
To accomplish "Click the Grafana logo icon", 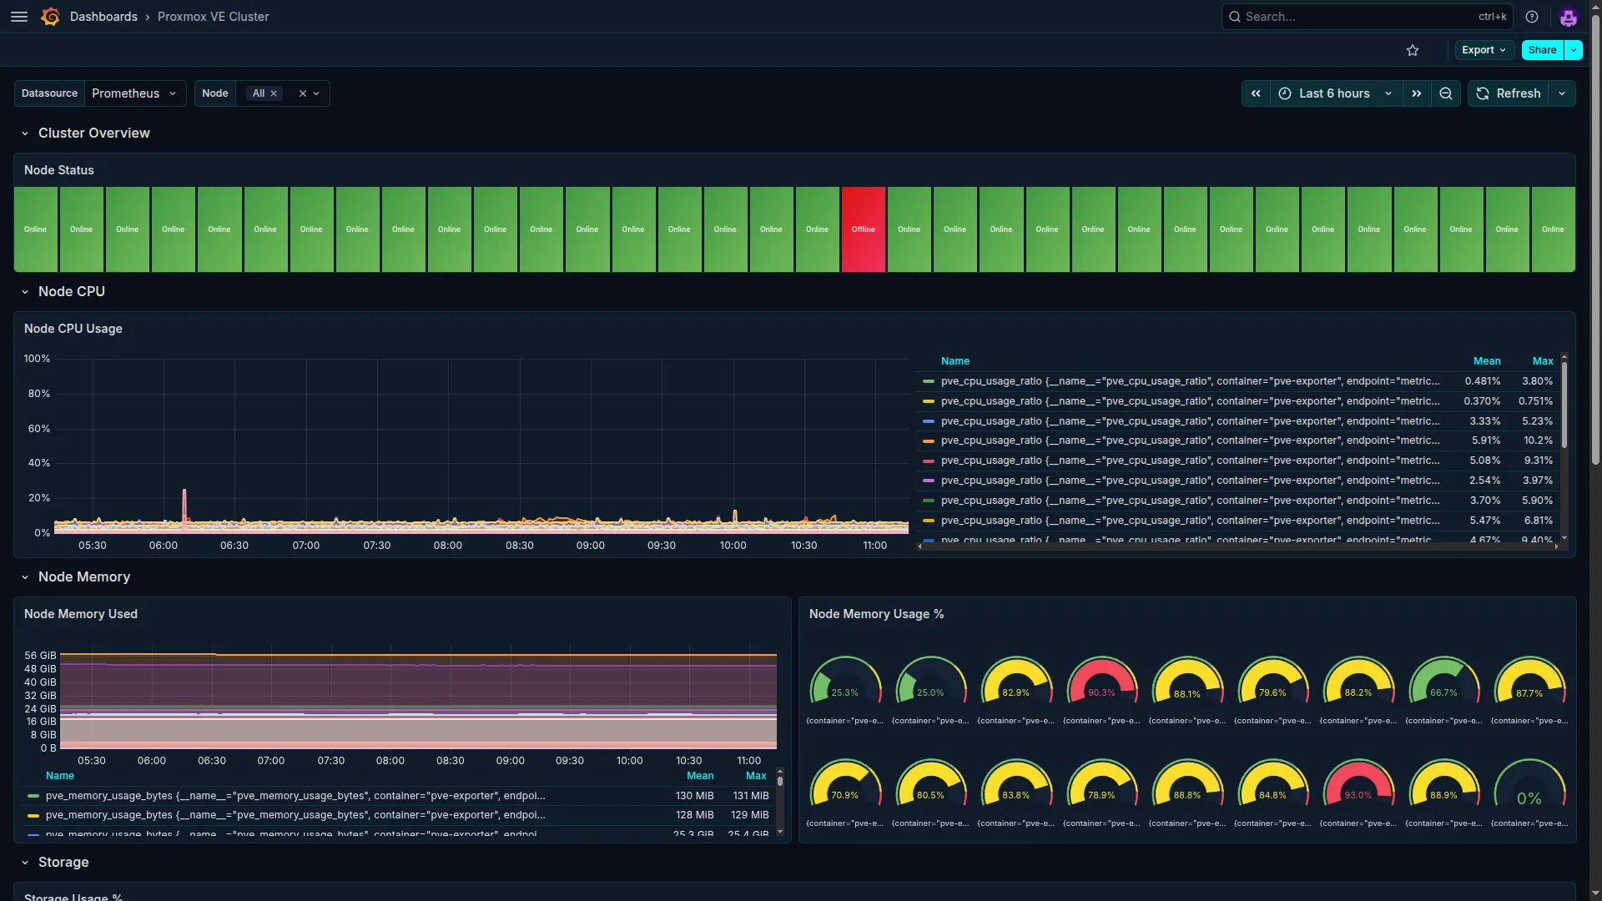I will (x=50, y=17).
